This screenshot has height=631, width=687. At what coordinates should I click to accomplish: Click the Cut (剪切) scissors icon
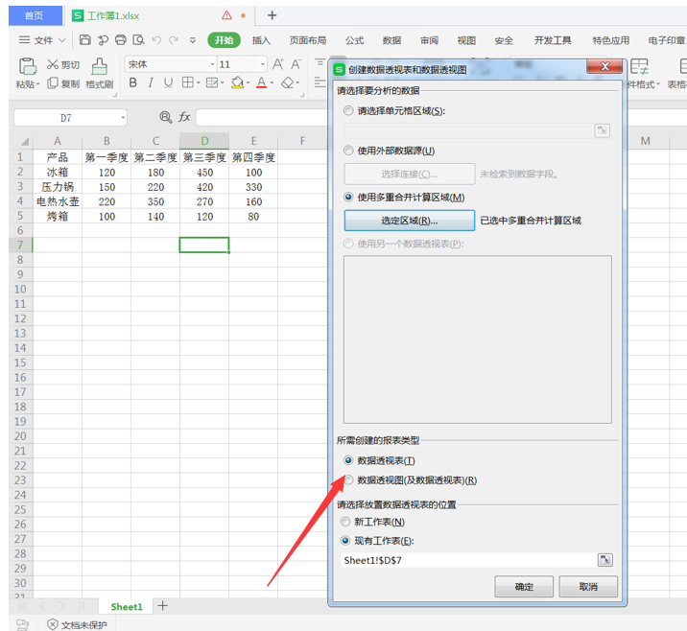tap(53, 64)
